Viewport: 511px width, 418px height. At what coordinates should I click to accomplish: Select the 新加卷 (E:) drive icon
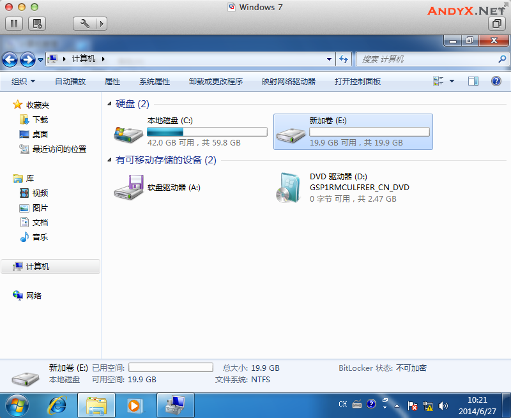(x=291, y=135)
